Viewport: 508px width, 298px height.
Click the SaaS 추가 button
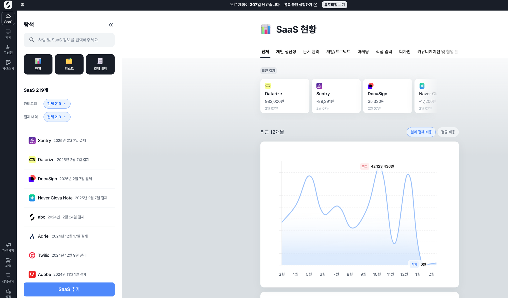point(69,289)
